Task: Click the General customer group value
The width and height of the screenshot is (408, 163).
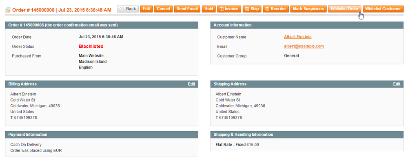Action: (x=291, y=56)
